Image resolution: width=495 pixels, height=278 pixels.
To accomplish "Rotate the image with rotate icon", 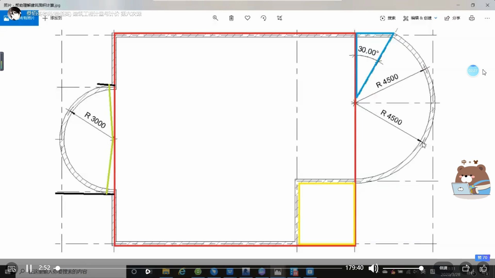I will point(263,18).
